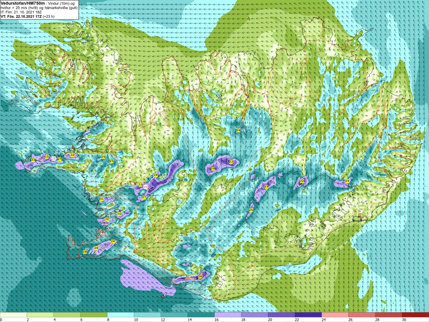
Task: Click the 'IT: Fim. 21. 10. 2021 18Z' line
Action: [x=21, y=12]
